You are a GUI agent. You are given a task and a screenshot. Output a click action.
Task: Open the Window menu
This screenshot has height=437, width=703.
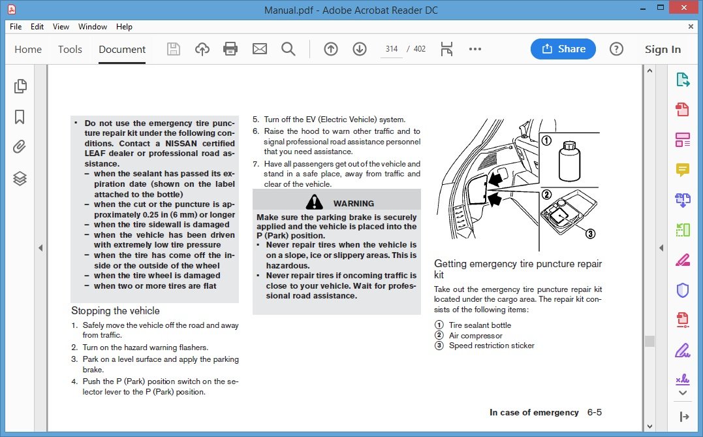[x=93, y=27]
